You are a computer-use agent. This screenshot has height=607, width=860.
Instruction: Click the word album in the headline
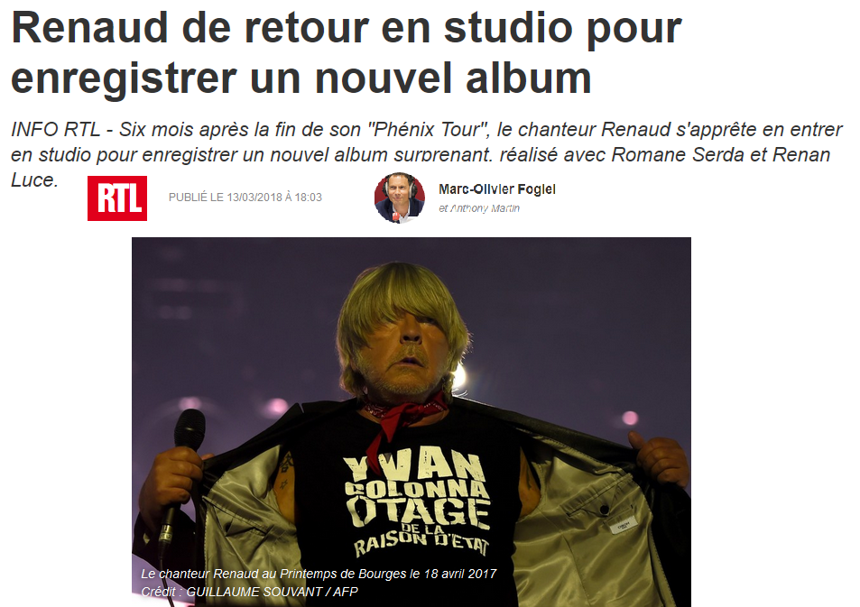click(529, 78)
